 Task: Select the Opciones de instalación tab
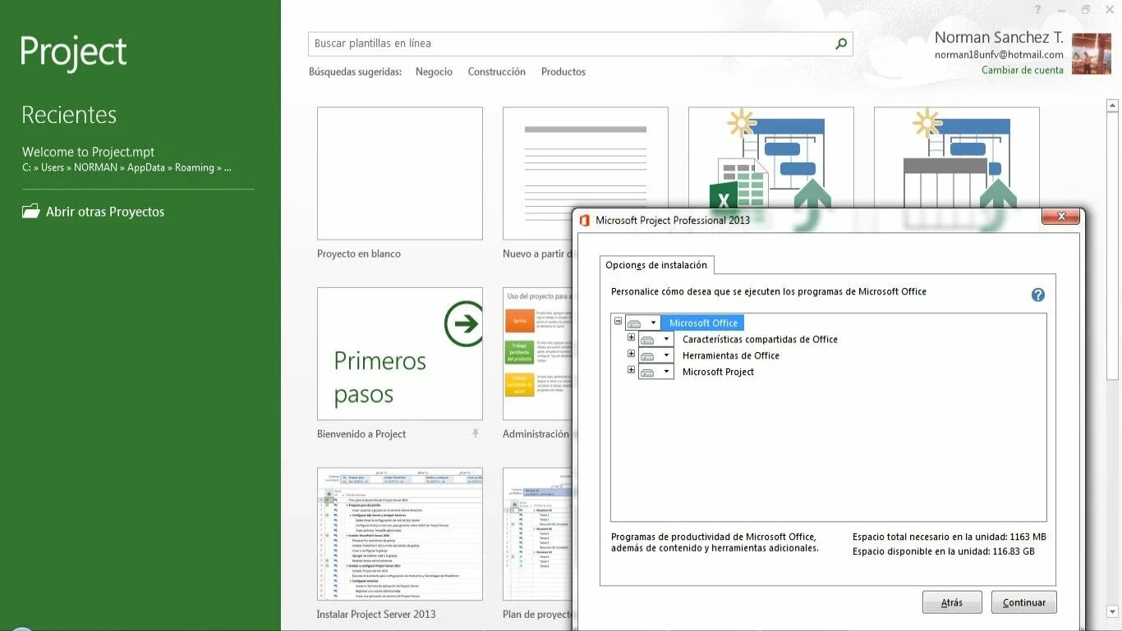coord(656,265)
